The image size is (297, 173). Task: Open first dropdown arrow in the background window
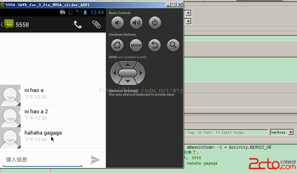[x=188, y=13]
